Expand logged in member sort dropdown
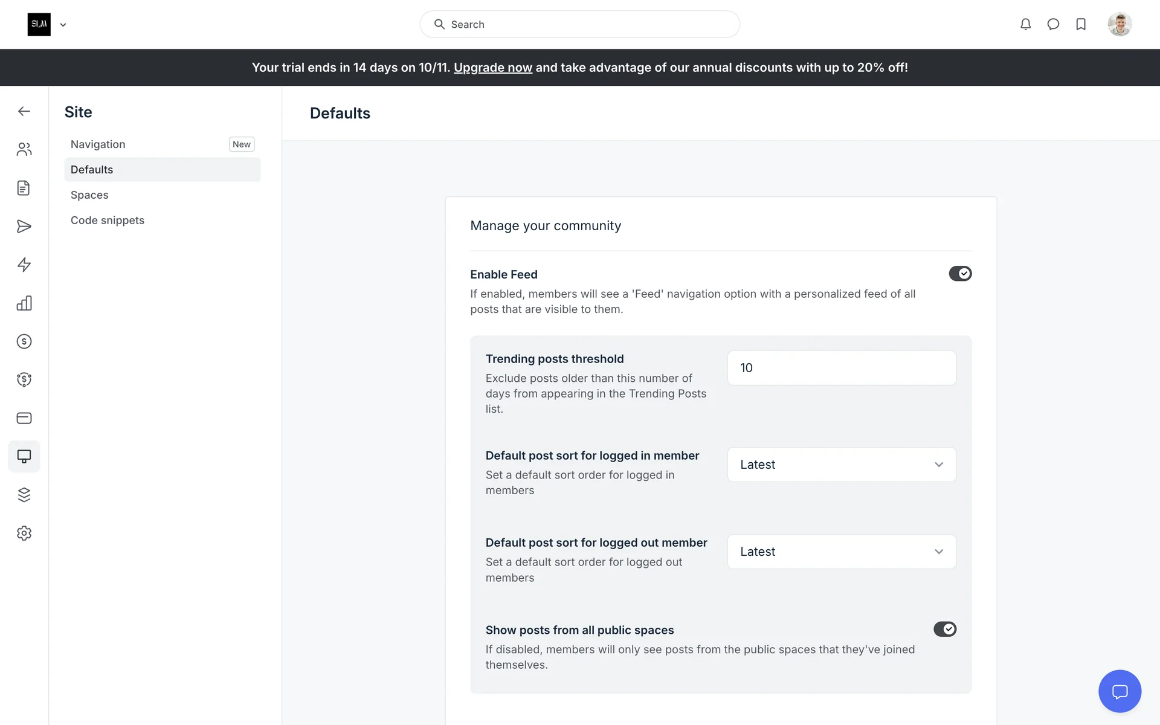Image resolution: width=1160 pixels, height=725 pixels. [x=841, y=465]
